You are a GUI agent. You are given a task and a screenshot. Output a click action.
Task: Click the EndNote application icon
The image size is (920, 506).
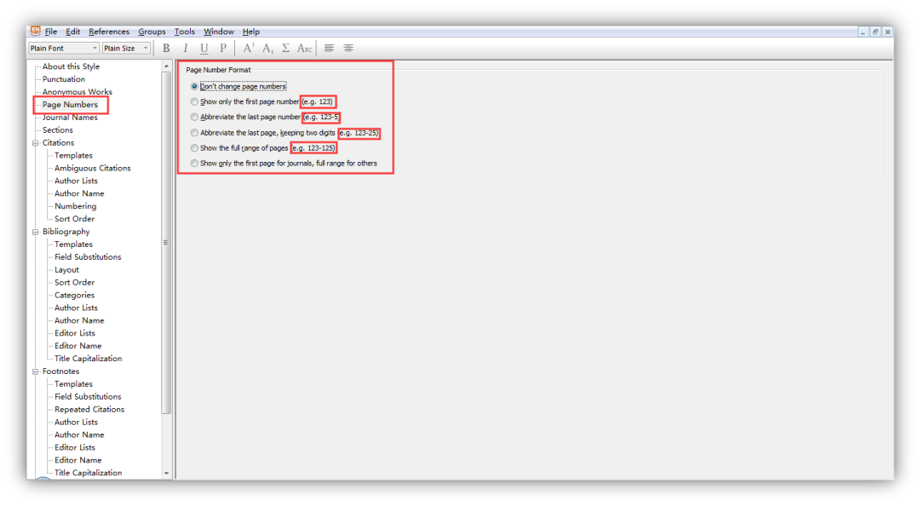[36, 32]
